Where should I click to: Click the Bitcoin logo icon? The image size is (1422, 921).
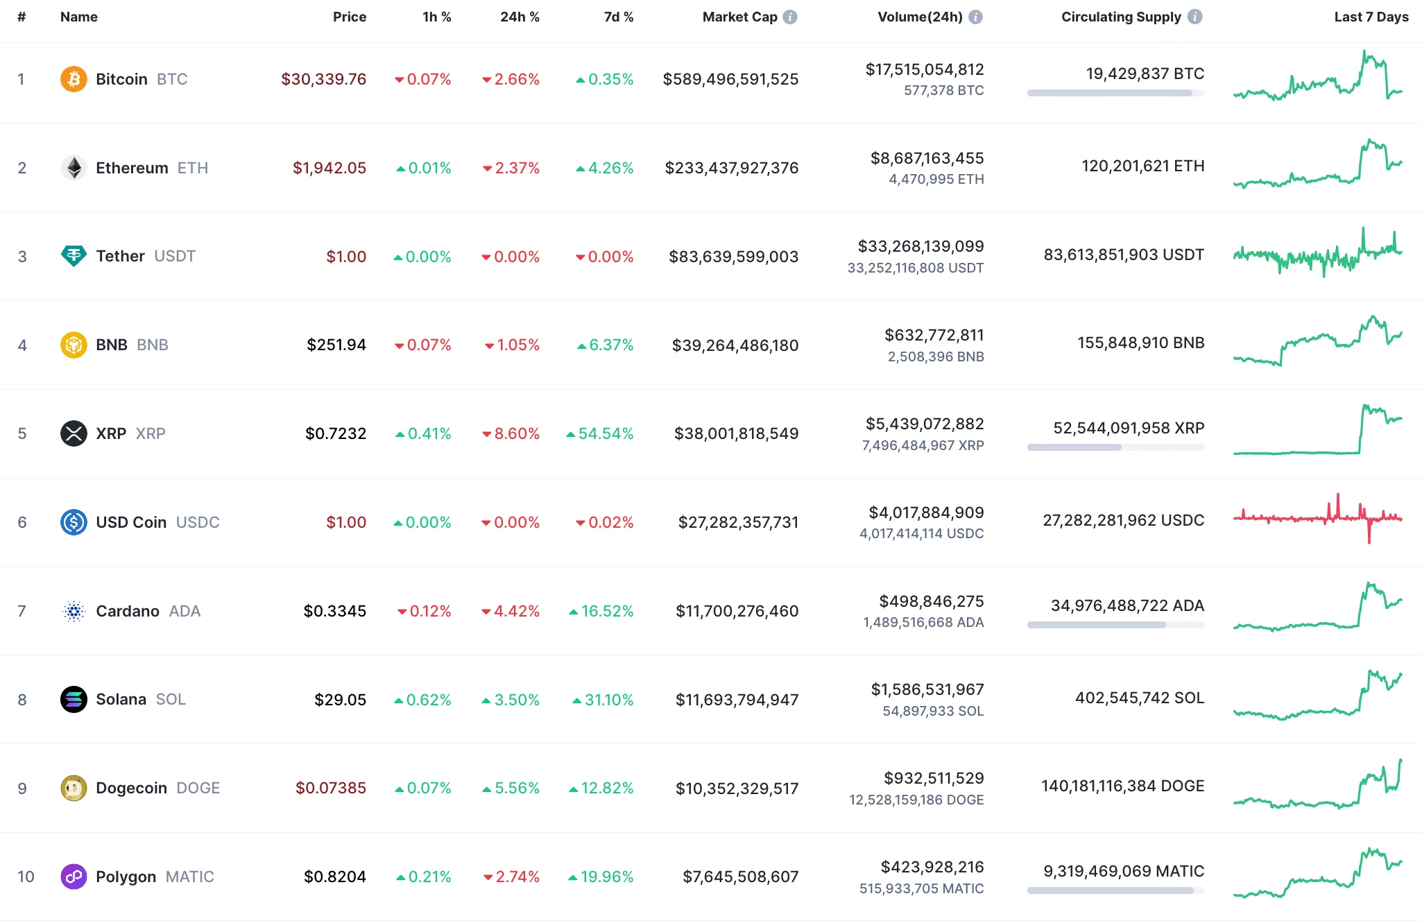point(74,79)
